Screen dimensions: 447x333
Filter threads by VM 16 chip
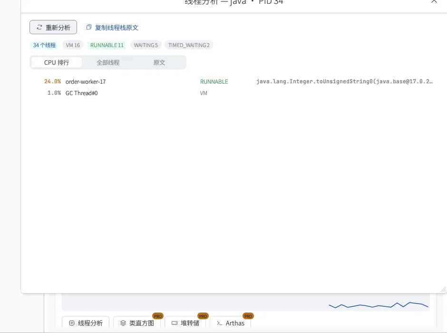73,45
